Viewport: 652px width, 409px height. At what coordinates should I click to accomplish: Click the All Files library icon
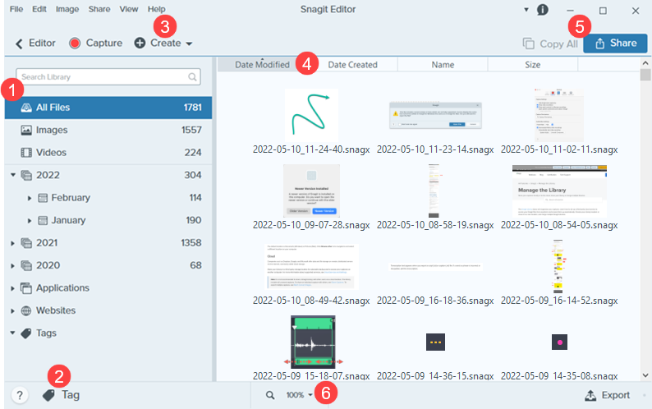click(x=26, y=108)
